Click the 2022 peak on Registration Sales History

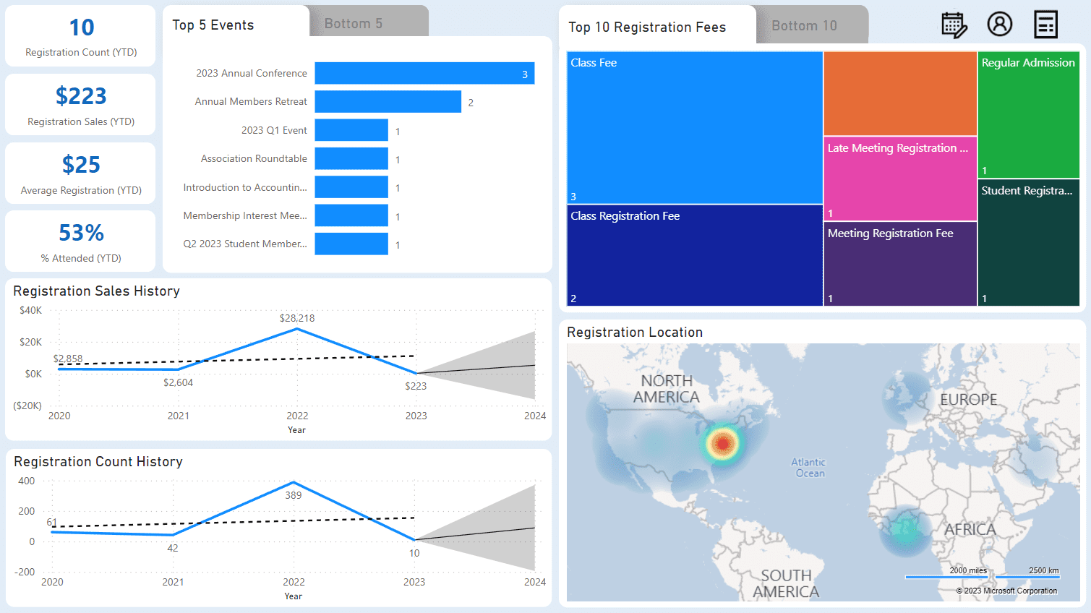[x=297, y=329]
